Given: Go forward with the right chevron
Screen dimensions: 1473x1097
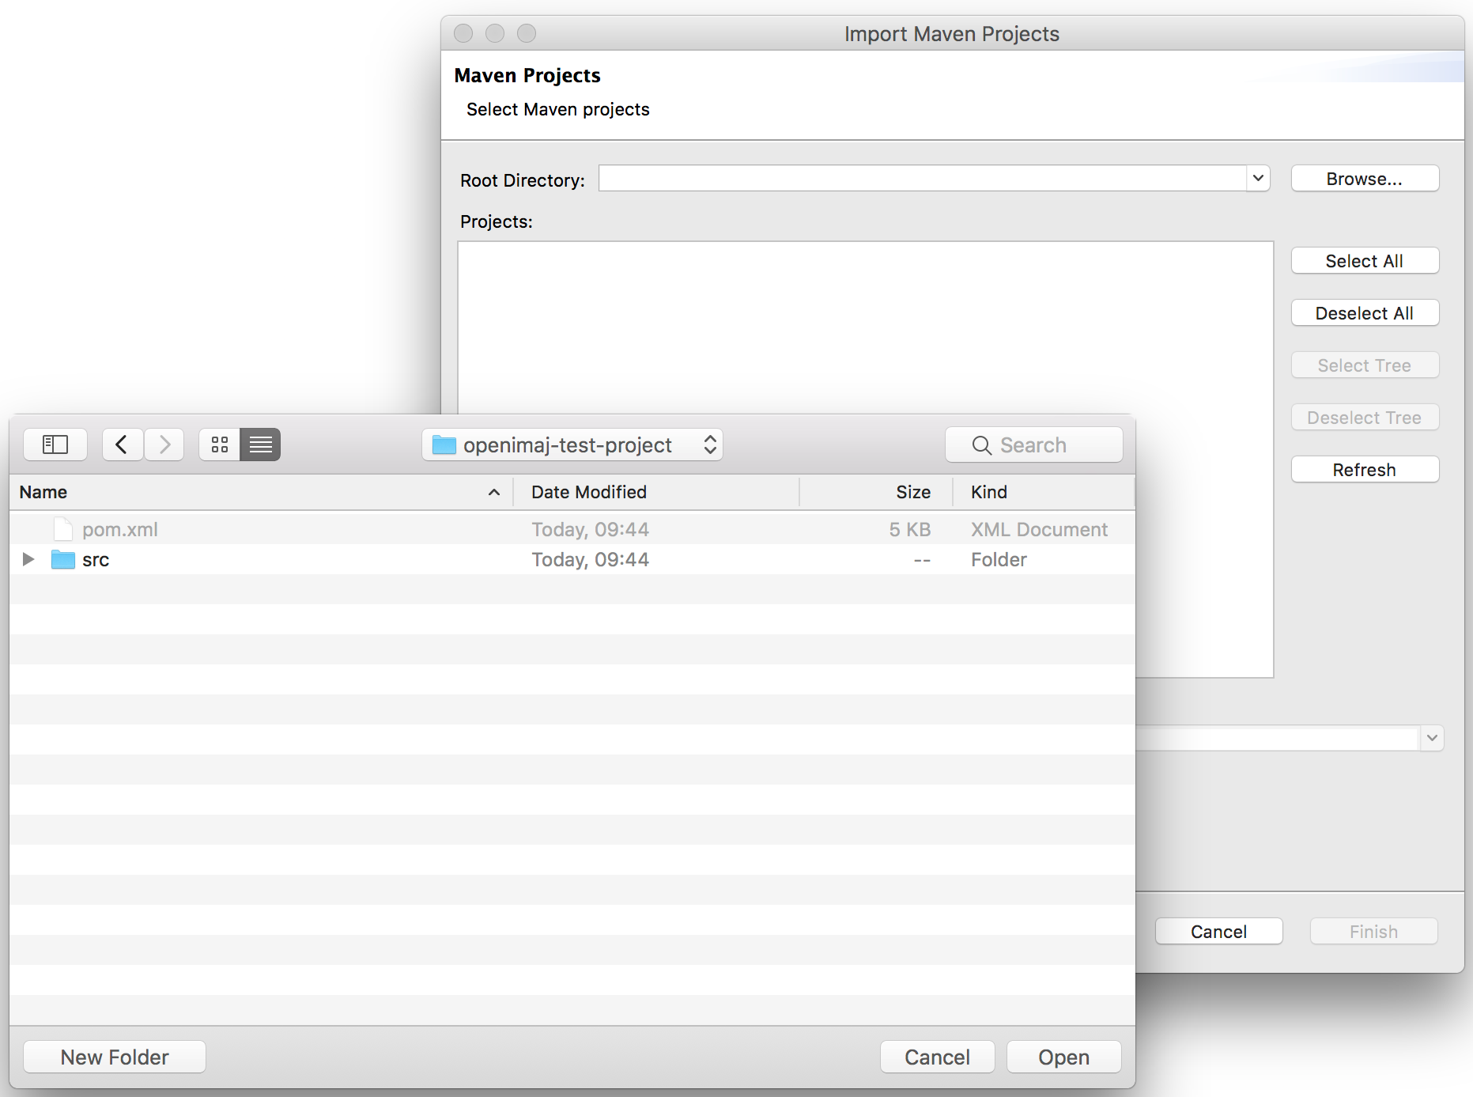Looking at the screenshot, I should click(x=164, y=444).
